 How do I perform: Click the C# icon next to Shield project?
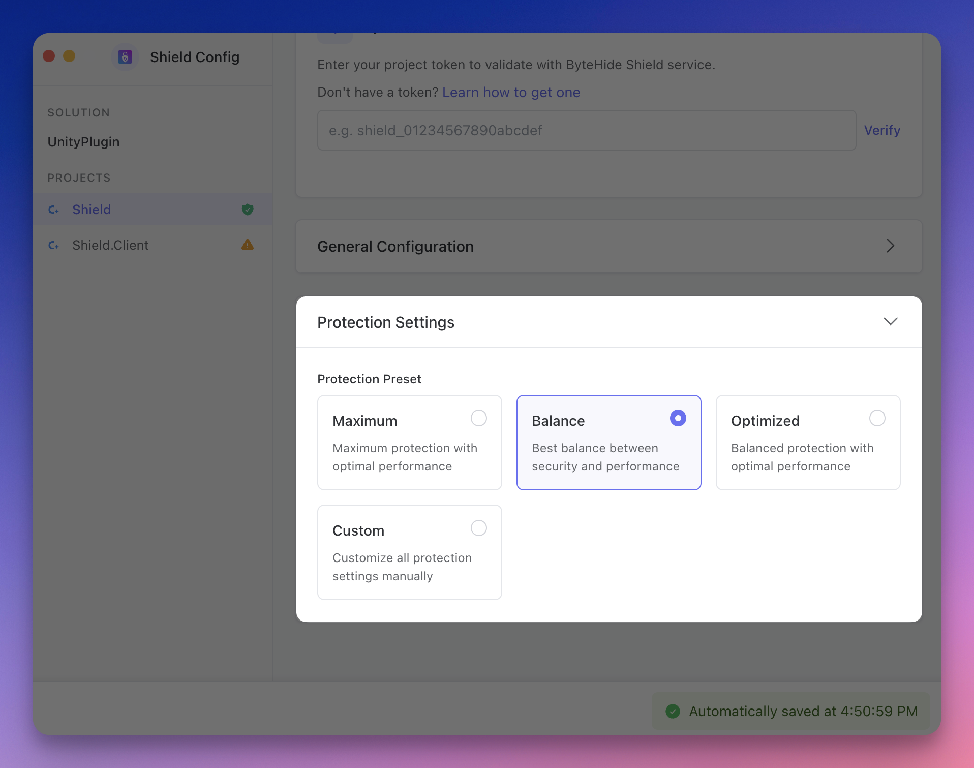tap(54, 210)
